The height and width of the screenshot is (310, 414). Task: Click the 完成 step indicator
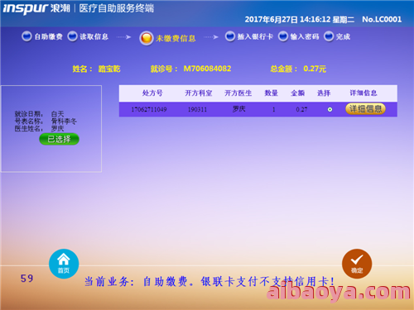[337, 36]
